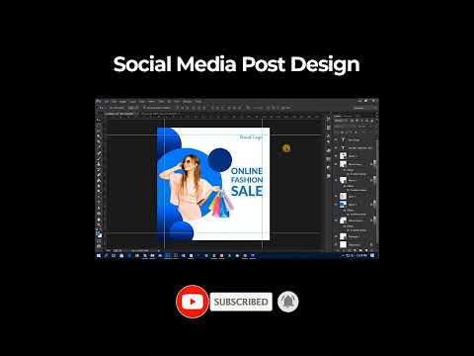Click the 'FASHION' text on canvas
Screen dimensions: 474x356
pos(247,180)
